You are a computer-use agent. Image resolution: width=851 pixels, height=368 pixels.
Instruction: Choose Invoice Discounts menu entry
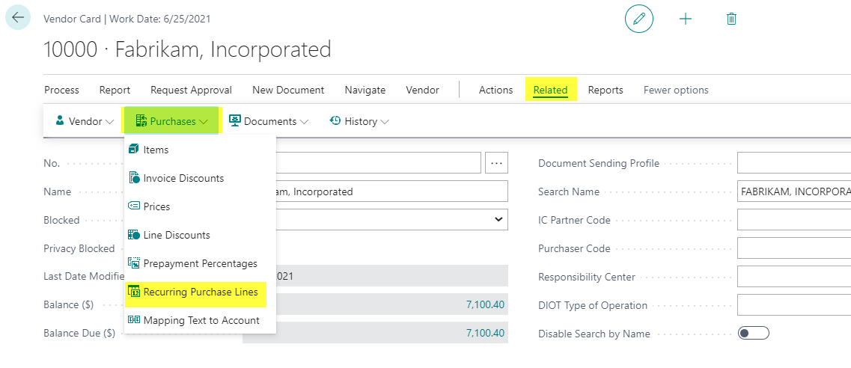coord(201,178)
